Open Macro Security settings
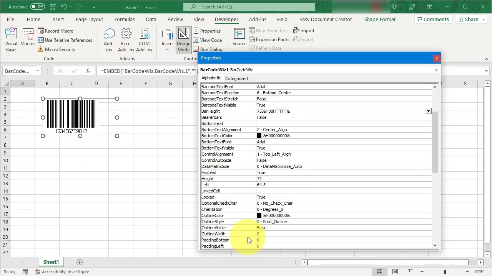This screenshot has width=492, height=276. point(57,49)
